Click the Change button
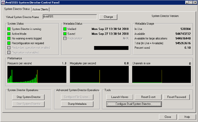198x122 pixels. pos(108,17)
